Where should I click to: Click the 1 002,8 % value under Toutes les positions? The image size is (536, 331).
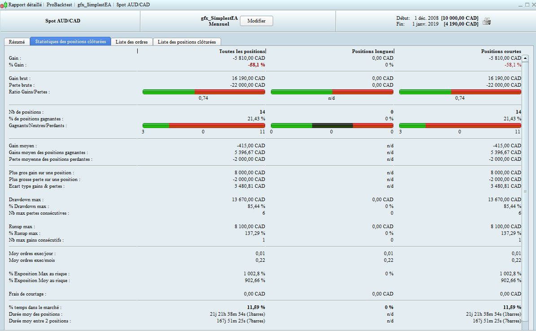(254, 274)
